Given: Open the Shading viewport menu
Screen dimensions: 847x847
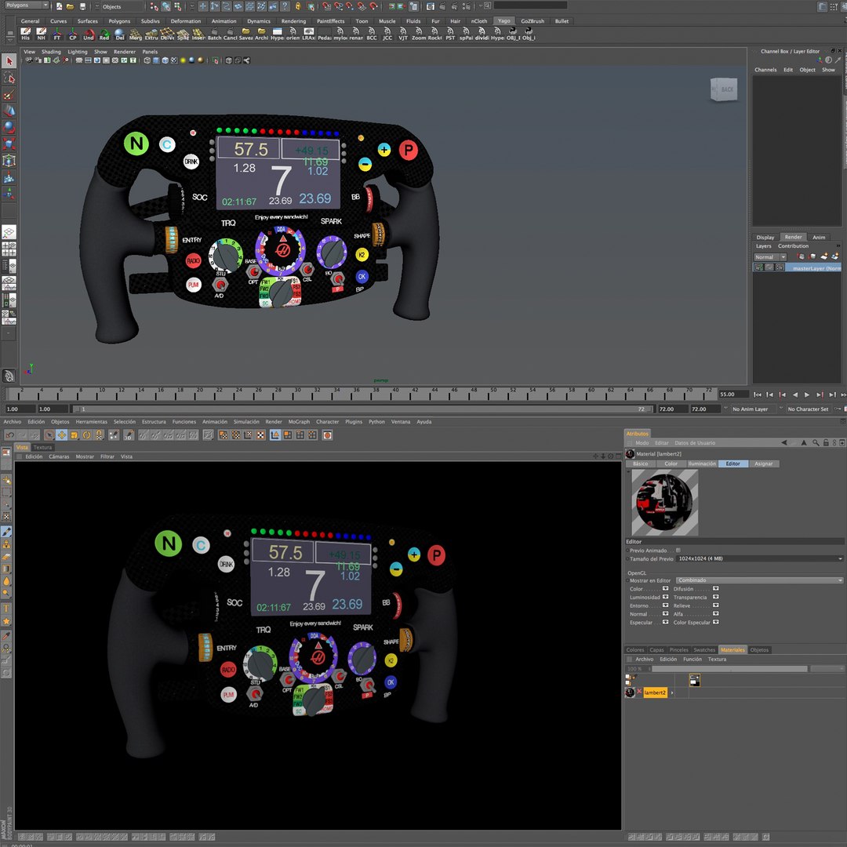Looking at the screenshot, I should [x=51, y=52].
